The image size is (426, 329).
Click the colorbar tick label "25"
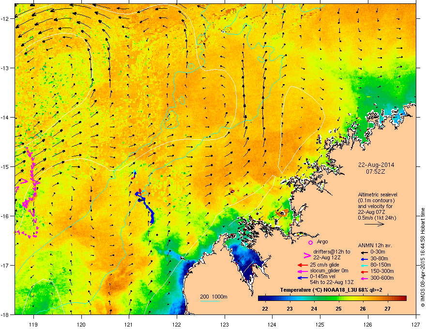[x=338, y=309]
